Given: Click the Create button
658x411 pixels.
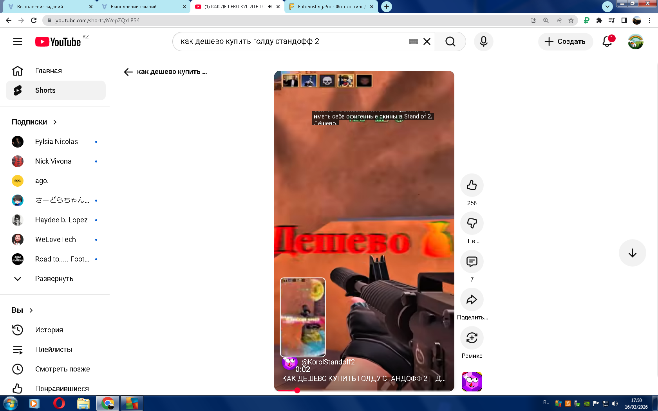Looking at the screenshot, I should (565, 41).
